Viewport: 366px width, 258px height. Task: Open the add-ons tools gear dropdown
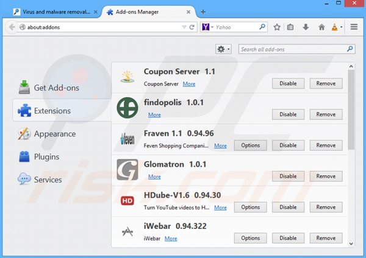click(x=223, y=49)
